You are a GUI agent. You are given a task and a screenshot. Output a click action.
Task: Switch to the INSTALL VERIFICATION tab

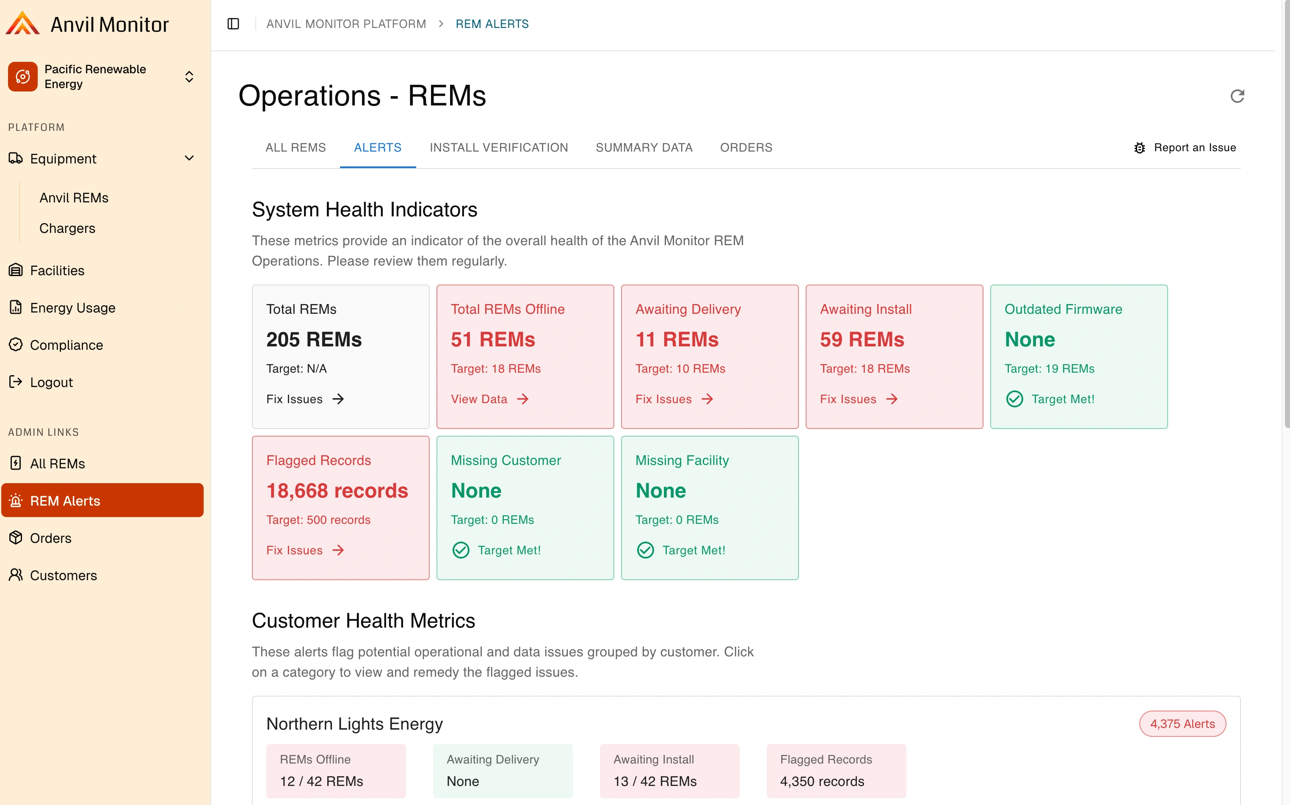click(499, 147)
